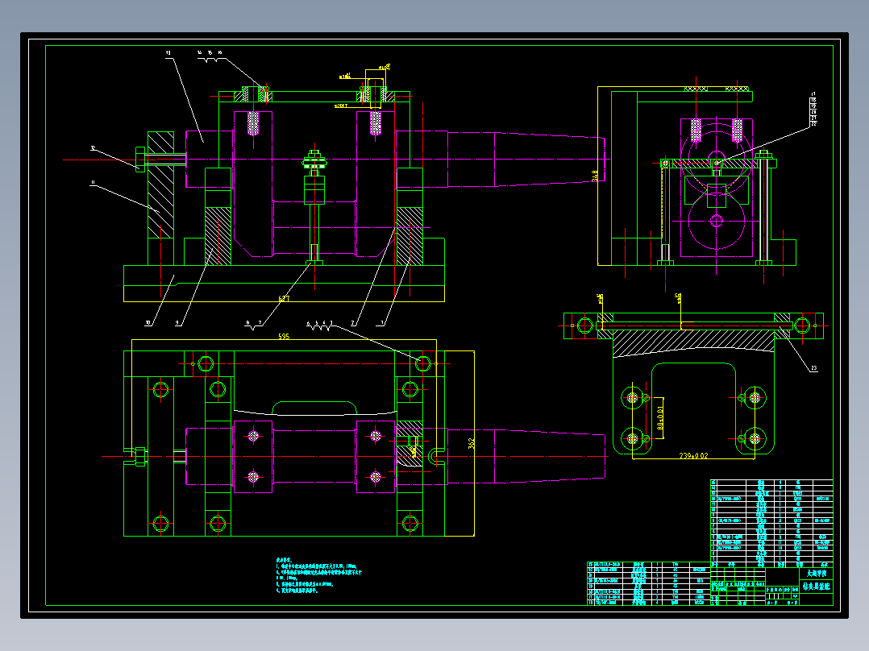Select the vertical 348 dimension text
Screen dimensions: 869x651
[x=595, y=176]
